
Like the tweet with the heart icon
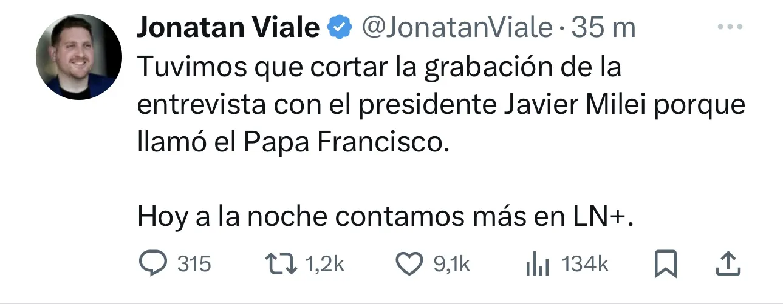409,264
